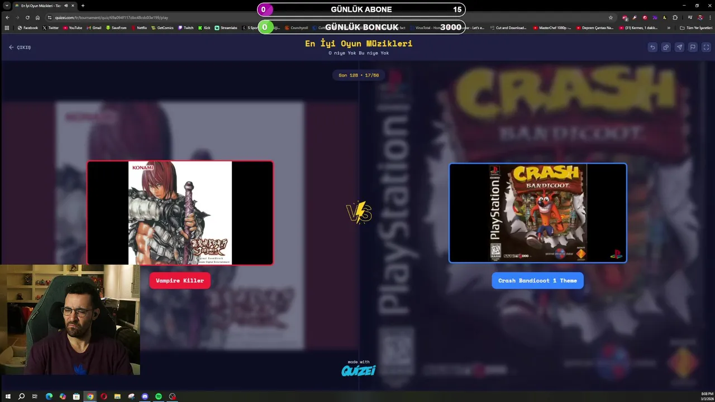Open the Kick bookmark
Viewport: 715px width, 402px height.
click(204, 28)
